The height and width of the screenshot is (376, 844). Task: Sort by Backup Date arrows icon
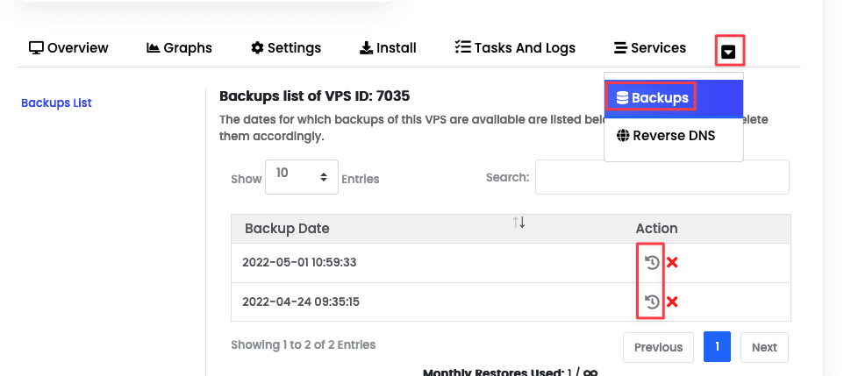pos(519,223)
